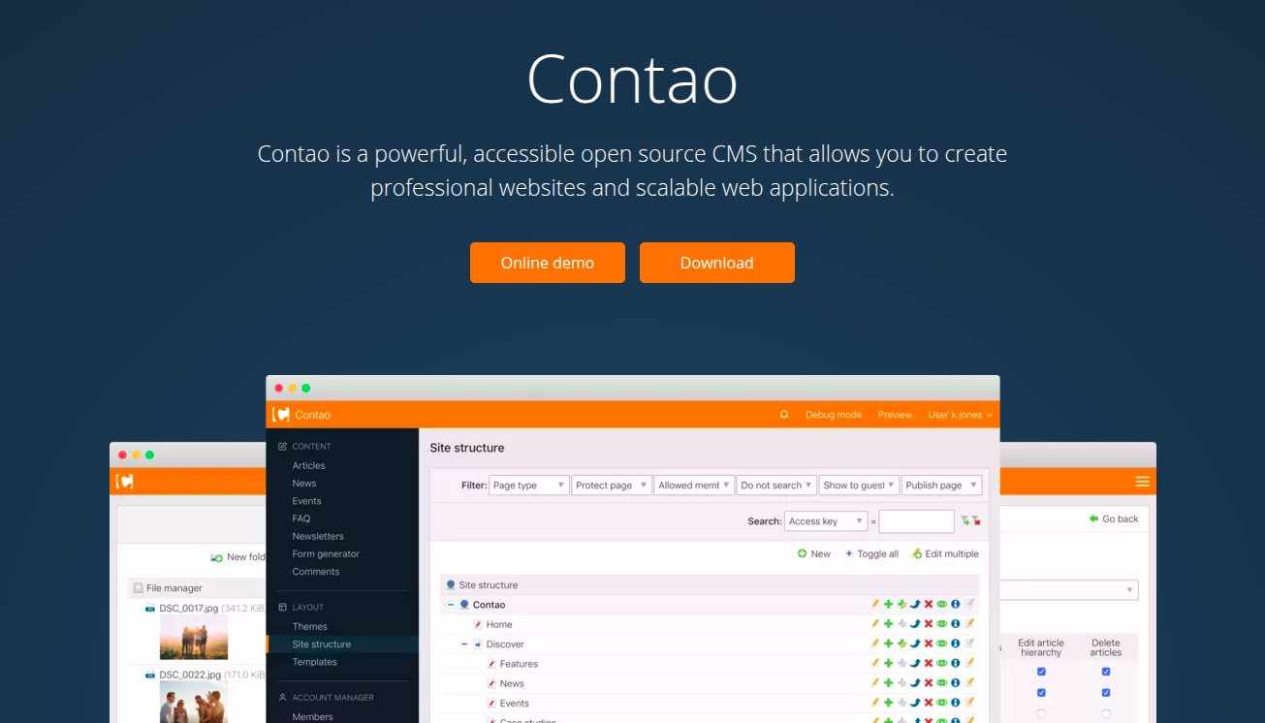1265x723 pixels.
Task: Click the Content section pencil icon in sidebar
Action: coord(282,447)
